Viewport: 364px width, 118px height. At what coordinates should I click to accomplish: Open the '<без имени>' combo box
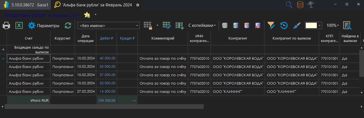pos(109,26)
